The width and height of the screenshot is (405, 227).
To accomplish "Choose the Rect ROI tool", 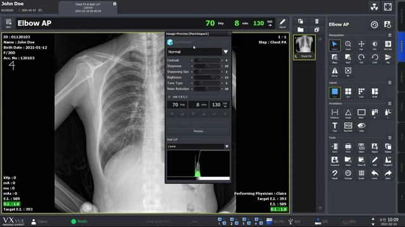I will coord(348,127).
